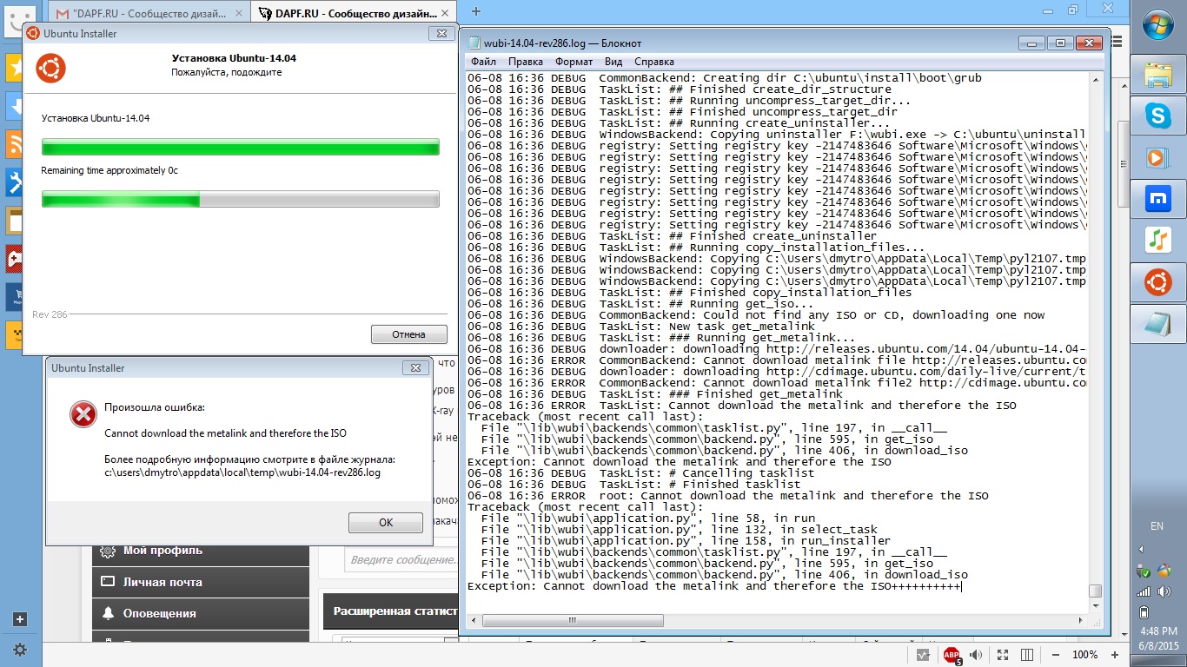The width and height of the screenshot is (1187, 667).
Task: Open Notepad's Формат menu
Action: (574, 62)
